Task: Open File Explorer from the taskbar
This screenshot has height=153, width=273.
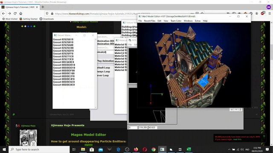Action: (83, 149)
